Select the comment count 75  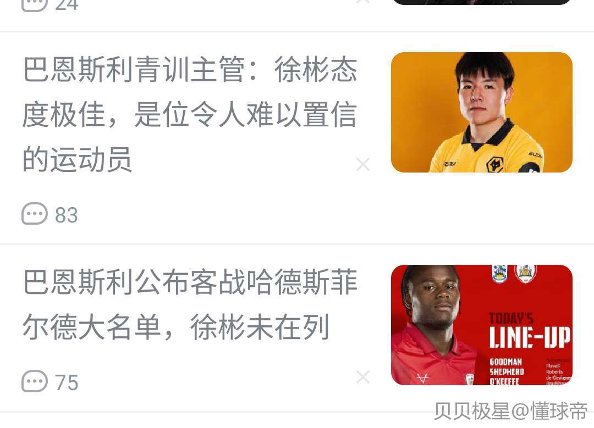[x=67, y=382]
